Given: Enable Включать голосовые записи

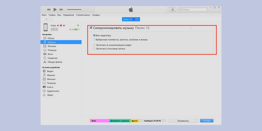Looking at the screenshot, I should pos(94,49).
